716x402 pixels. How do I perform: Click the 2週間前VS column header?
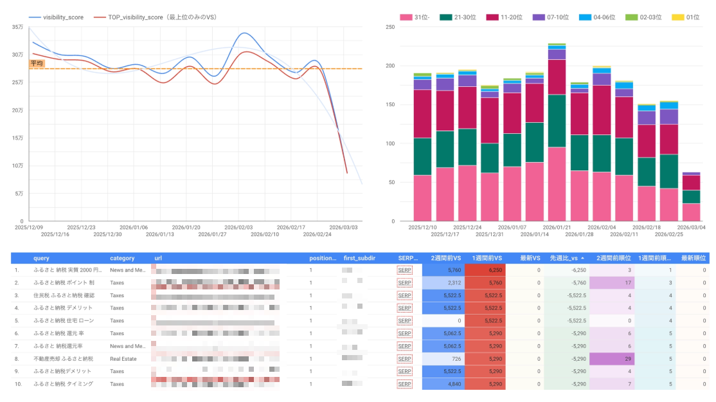(445, 258)
